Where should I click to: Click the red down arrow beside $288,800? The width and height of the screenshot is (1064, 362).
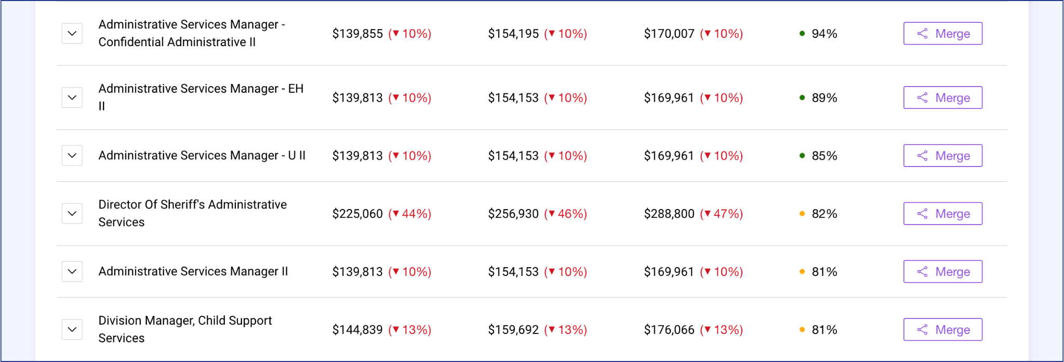(708, 214)
